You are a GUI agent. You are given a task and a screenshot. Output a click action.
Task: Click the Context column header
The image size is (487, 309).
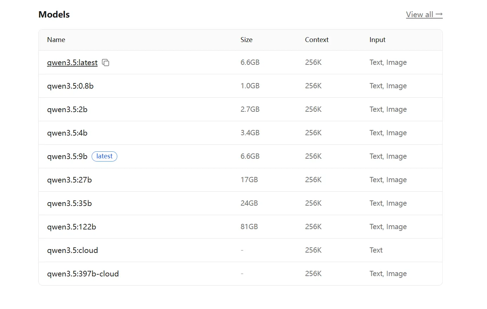point(316,40)
